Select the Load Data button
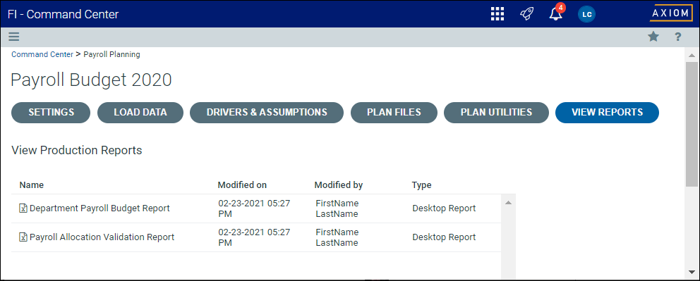 tap(140, 112)
